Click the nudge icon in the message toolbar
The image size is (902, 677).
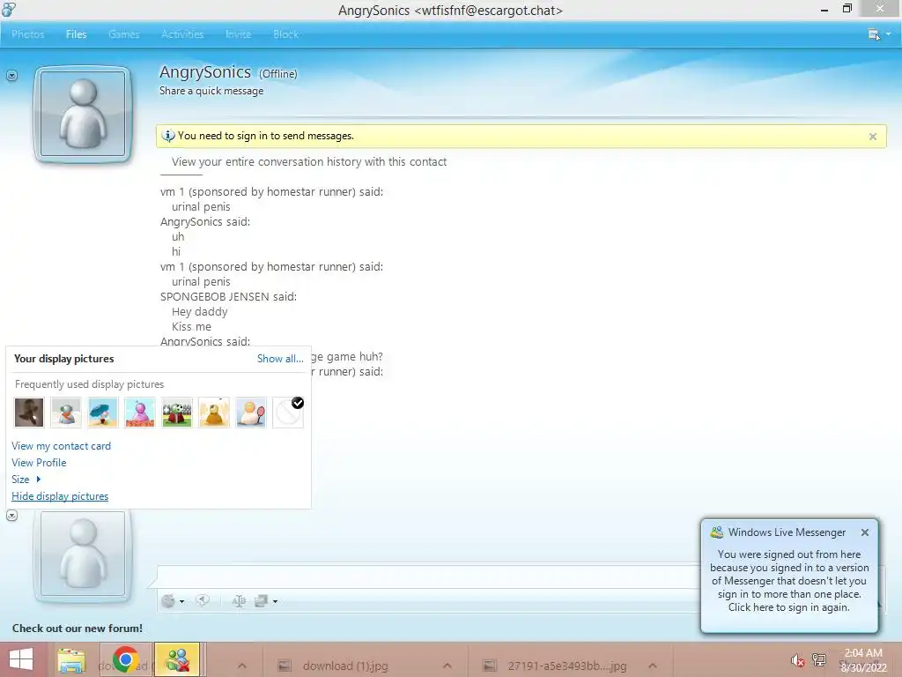coord(203,601)
